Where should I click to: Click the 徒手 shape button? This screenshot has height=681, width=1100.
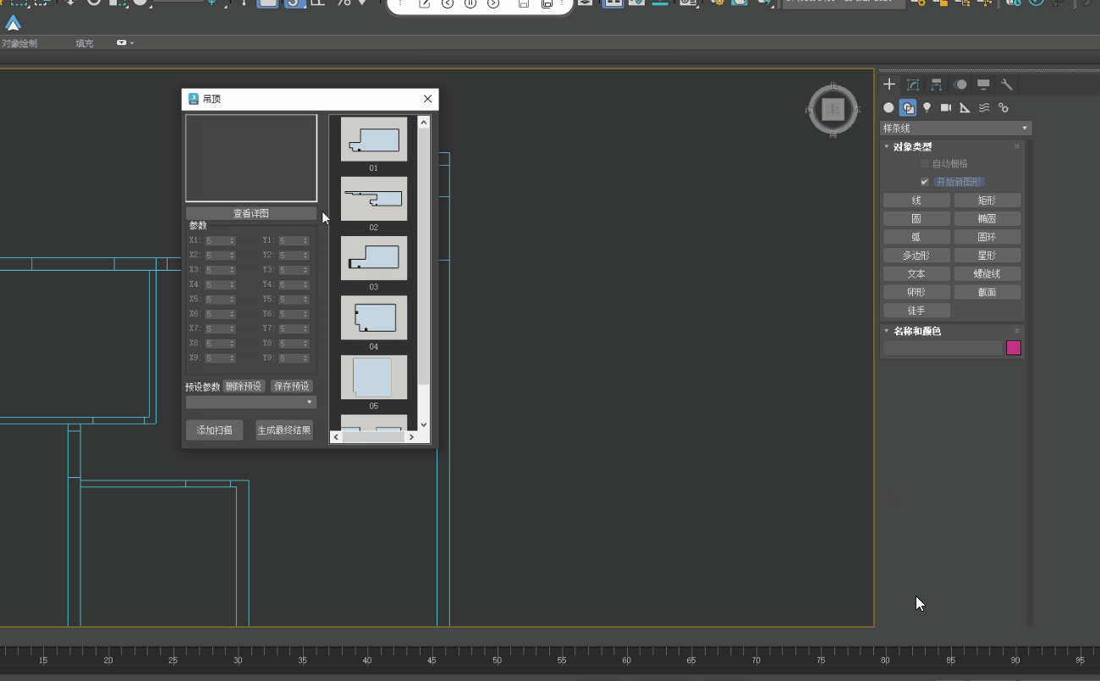tap(916, 310)
